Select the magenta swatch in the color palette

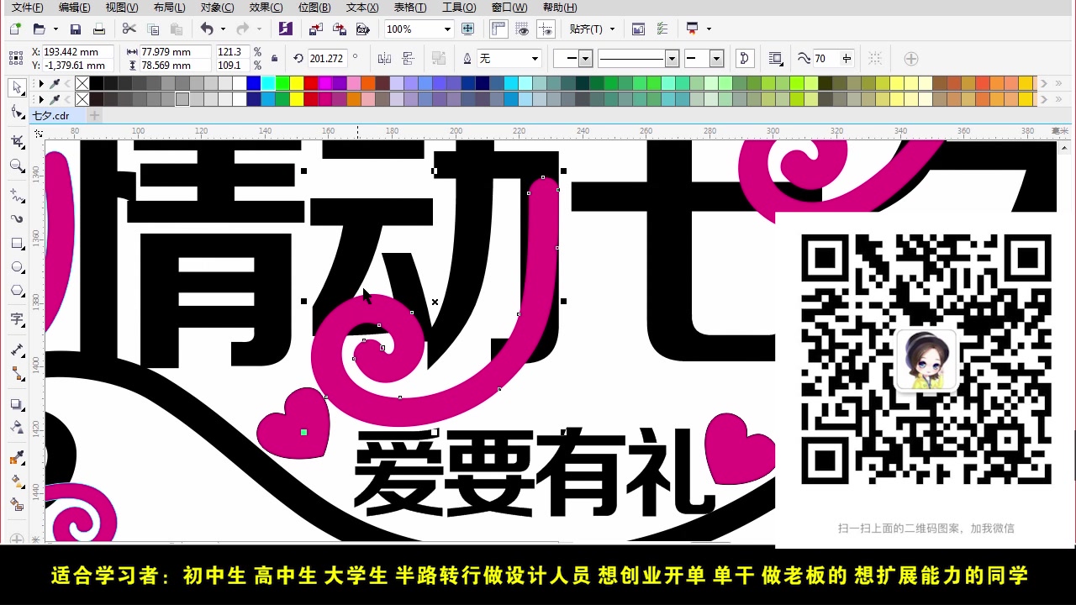click(x=325, y=82)
